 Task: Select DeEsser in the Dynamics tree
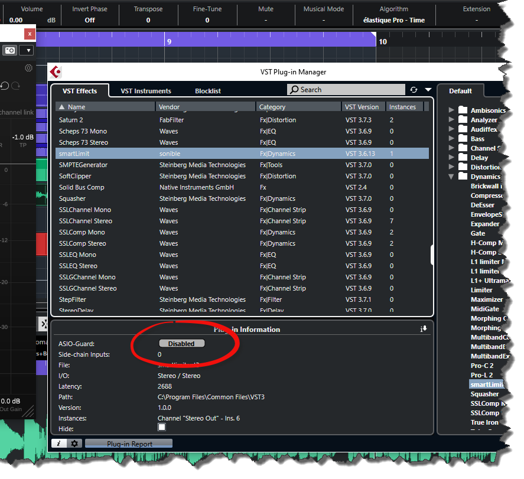point(482,205)
